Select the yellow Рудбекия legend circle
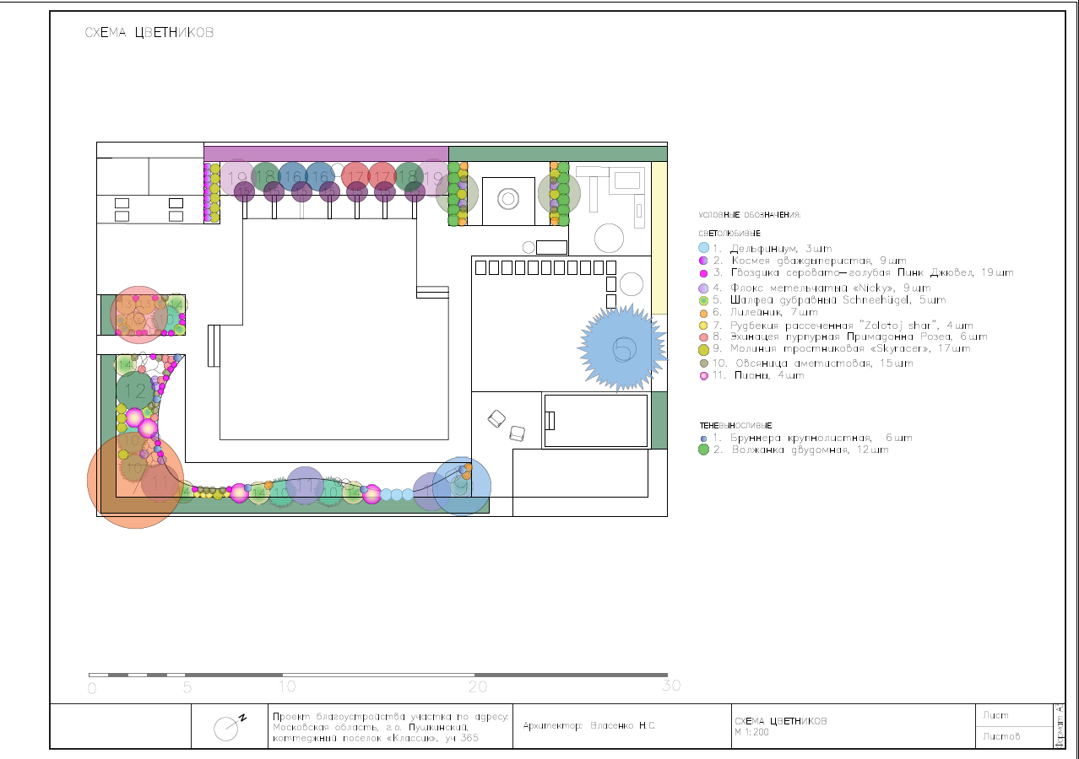Viewport: 1079px width, 759px height. click(x=703, y=326)
